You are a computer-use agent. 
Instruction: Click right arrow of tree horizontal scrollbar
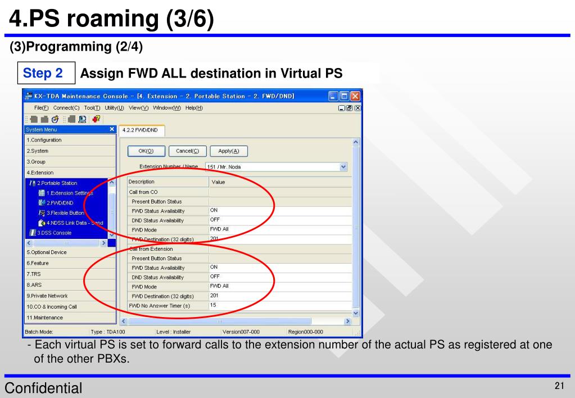click(x=103, y=243)
